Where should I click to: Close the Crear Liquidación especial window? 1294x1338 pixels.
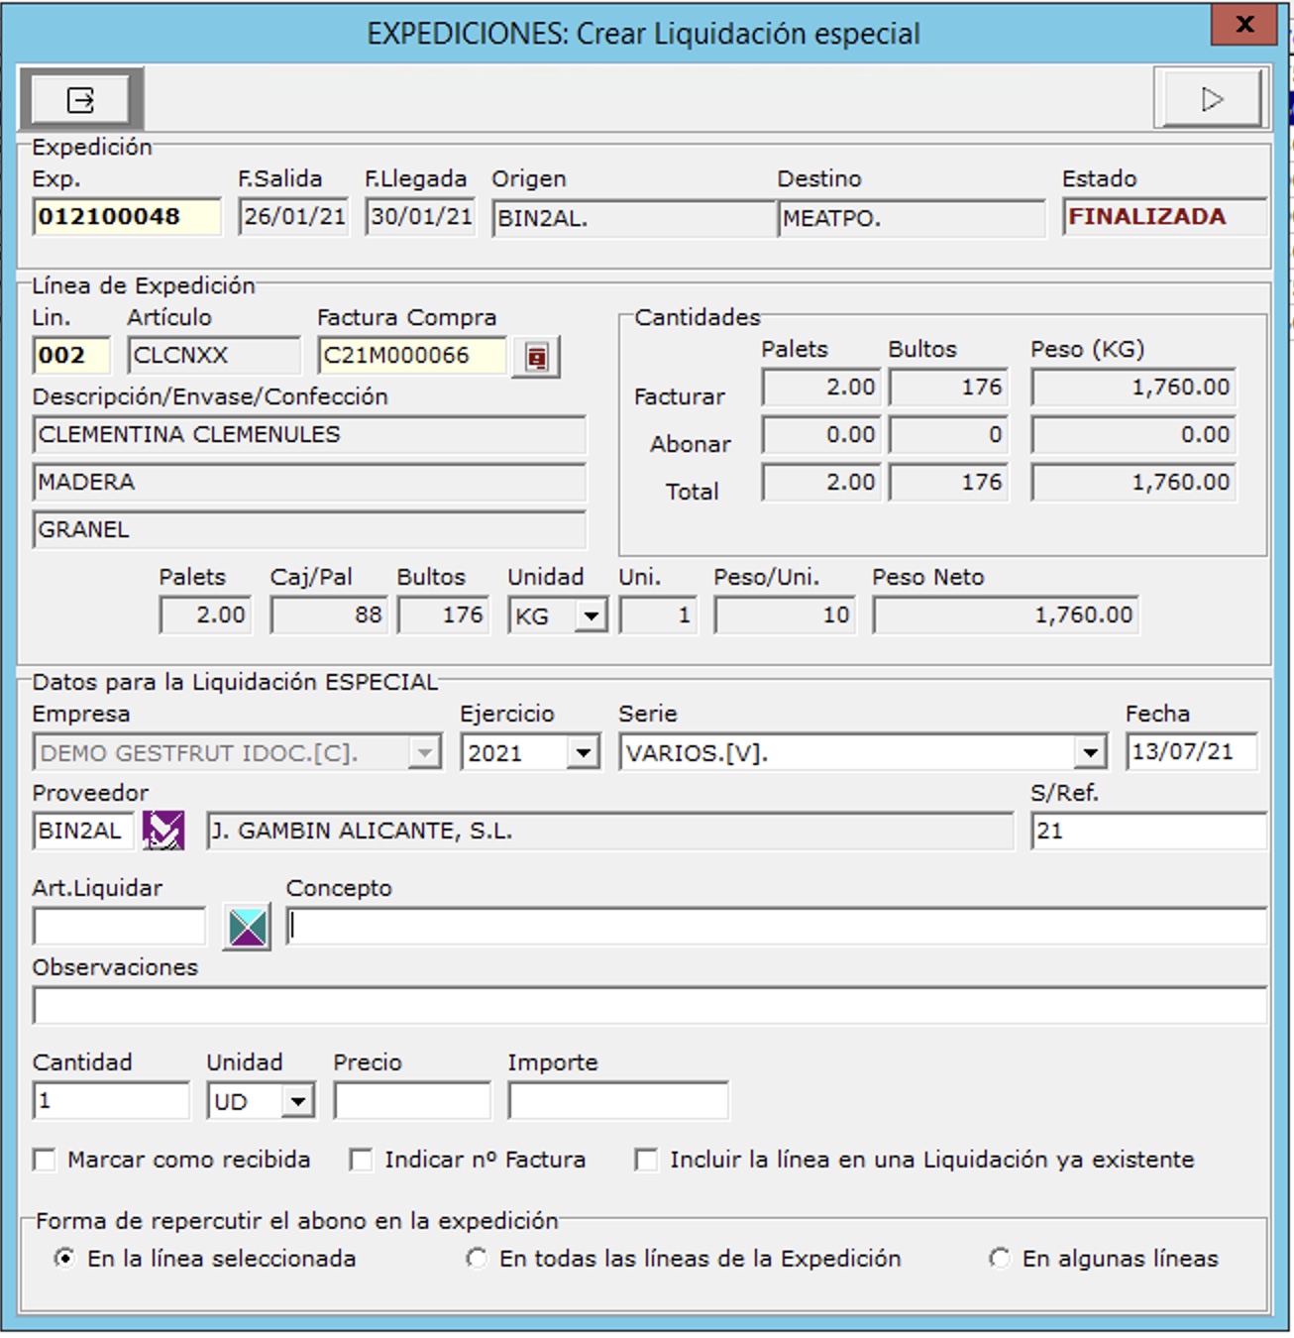click(x=1244, y=25)
